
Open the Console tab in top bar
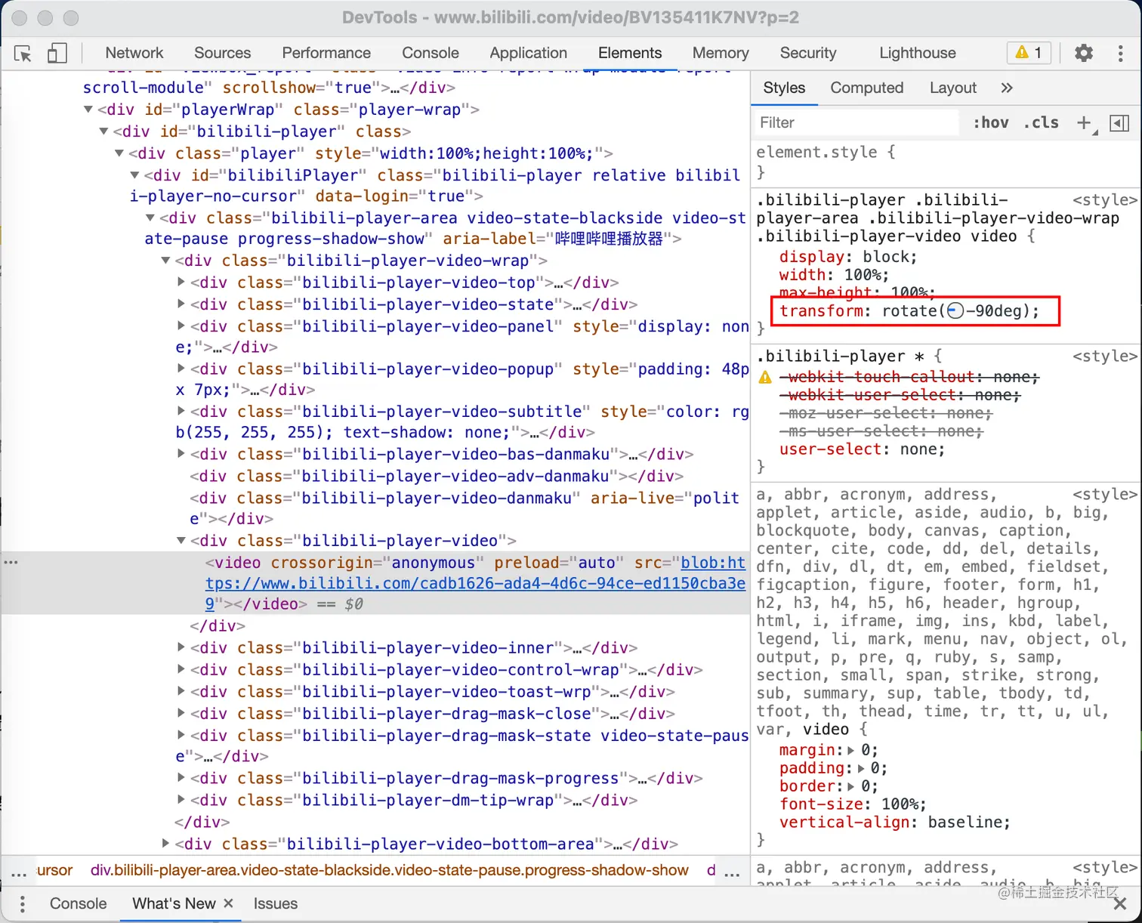tap(431, 53)
